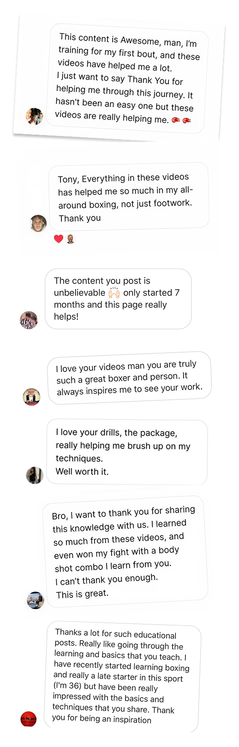
Task: Click the blond man's avatar beside Tony message
Action: pos(38,223)
